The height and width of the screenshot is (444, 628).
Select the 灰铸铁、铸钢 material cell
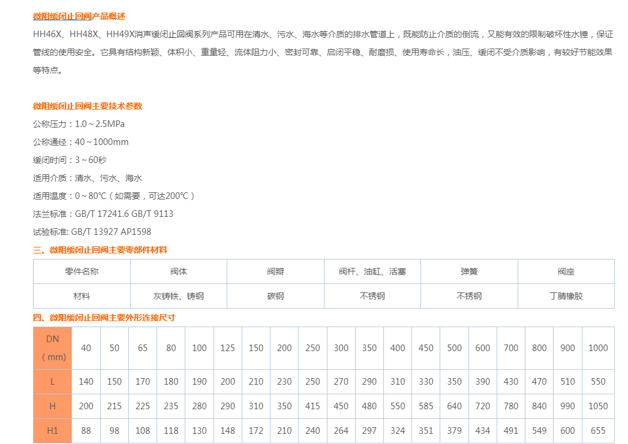(178, 295)
